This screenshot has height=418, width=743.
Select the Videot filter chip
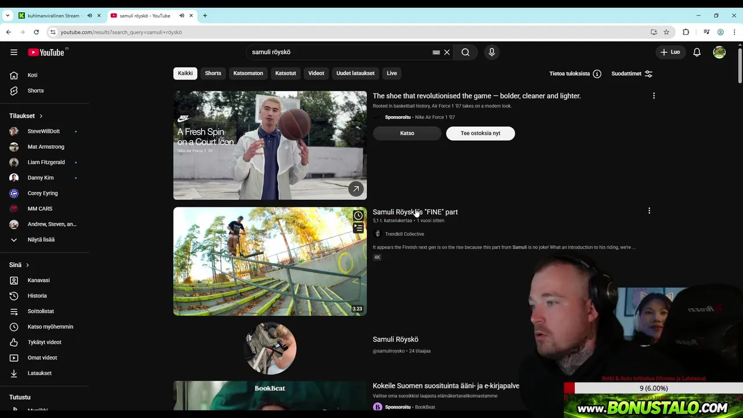pos(316,73)
